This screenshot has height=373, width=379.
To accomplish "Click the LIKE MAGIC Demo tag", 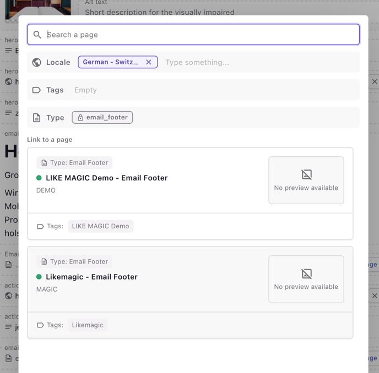I will [x=100, y=226].
